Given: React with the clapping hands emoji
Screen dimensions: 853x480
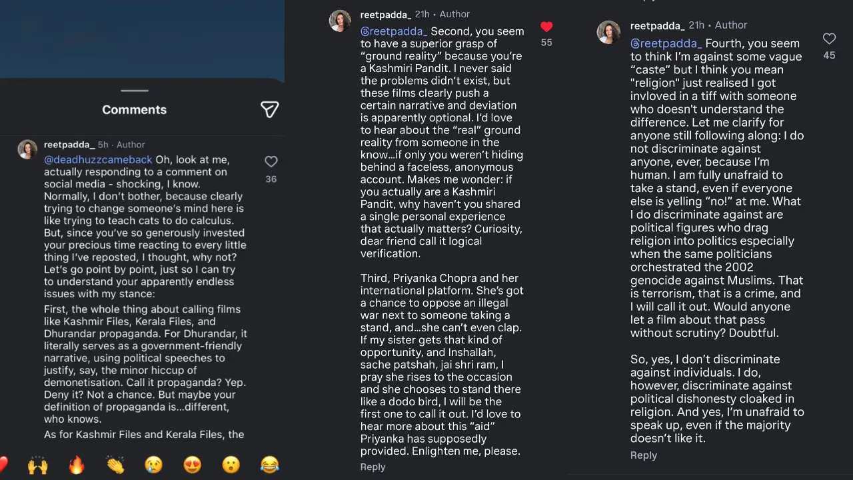Looking at the screenshot, I should (115, 464).
